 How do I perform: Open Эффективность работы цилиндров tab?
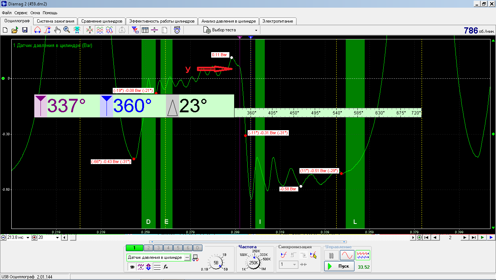(x=162, y=21)
